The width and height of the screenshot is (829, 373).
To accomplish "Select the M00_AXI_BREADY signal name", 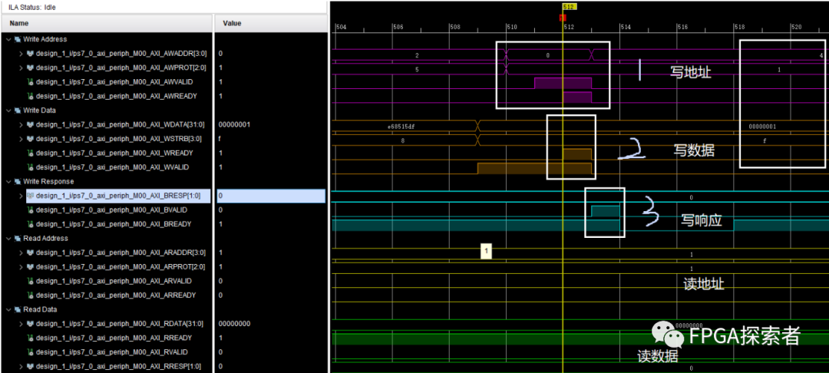I will coord(114,224).
